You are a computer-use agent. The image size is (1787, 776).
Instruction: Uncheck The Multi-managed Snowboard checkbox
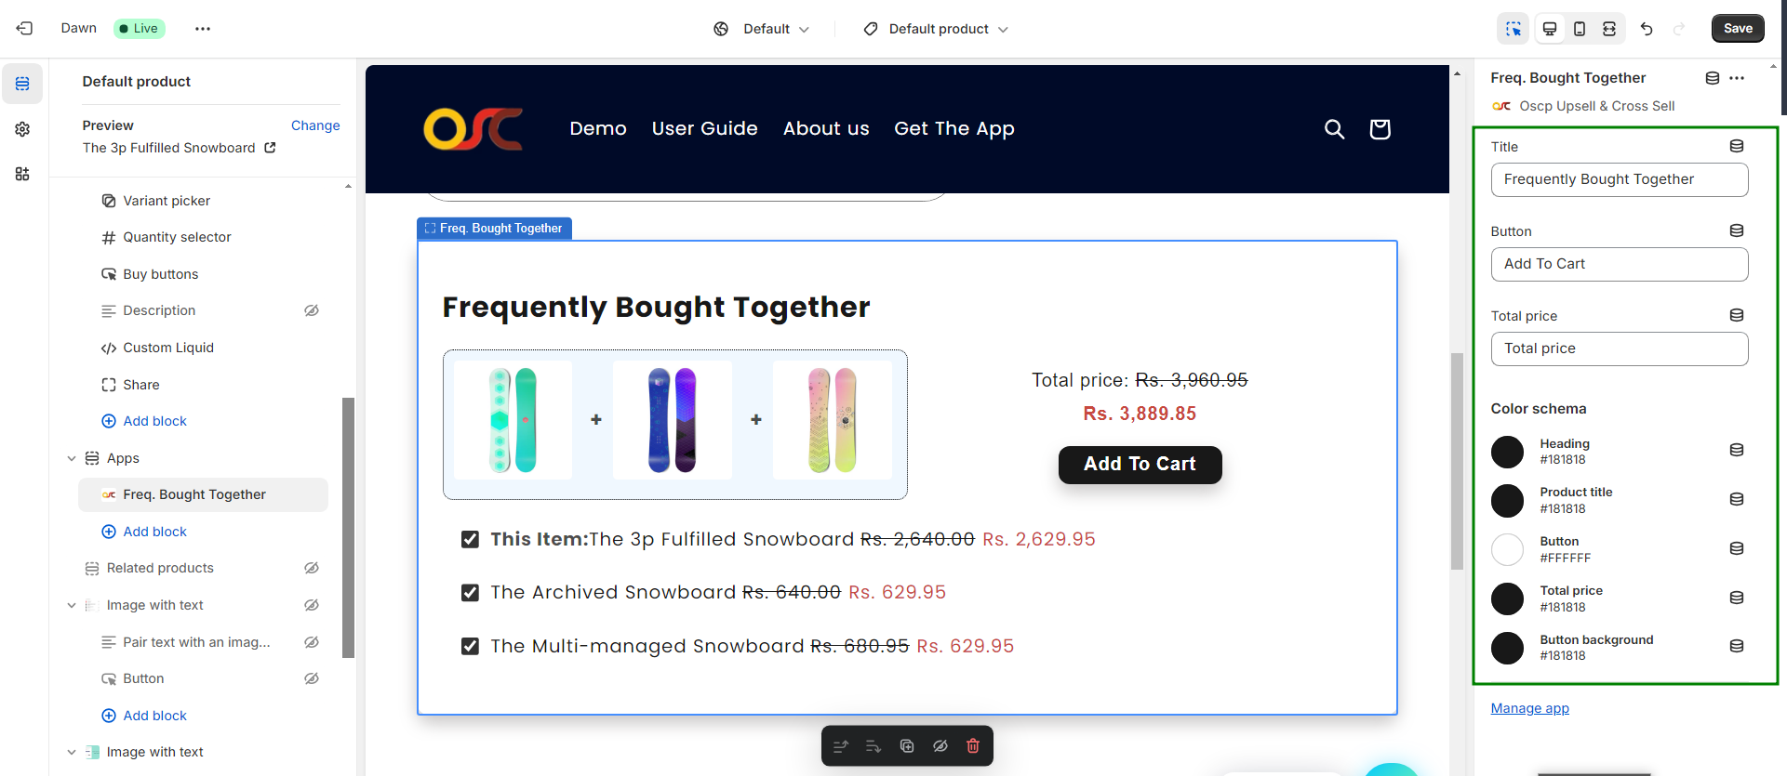pyautogui.click(x=471, y=647)
